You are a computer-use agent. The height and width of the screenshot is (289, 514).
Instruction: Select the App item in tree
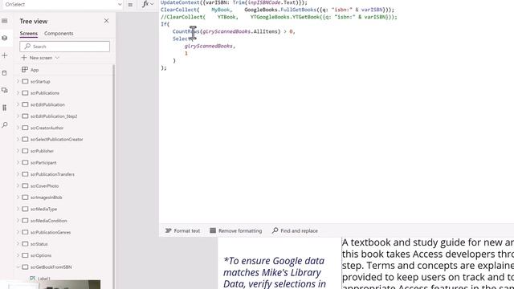35,70
